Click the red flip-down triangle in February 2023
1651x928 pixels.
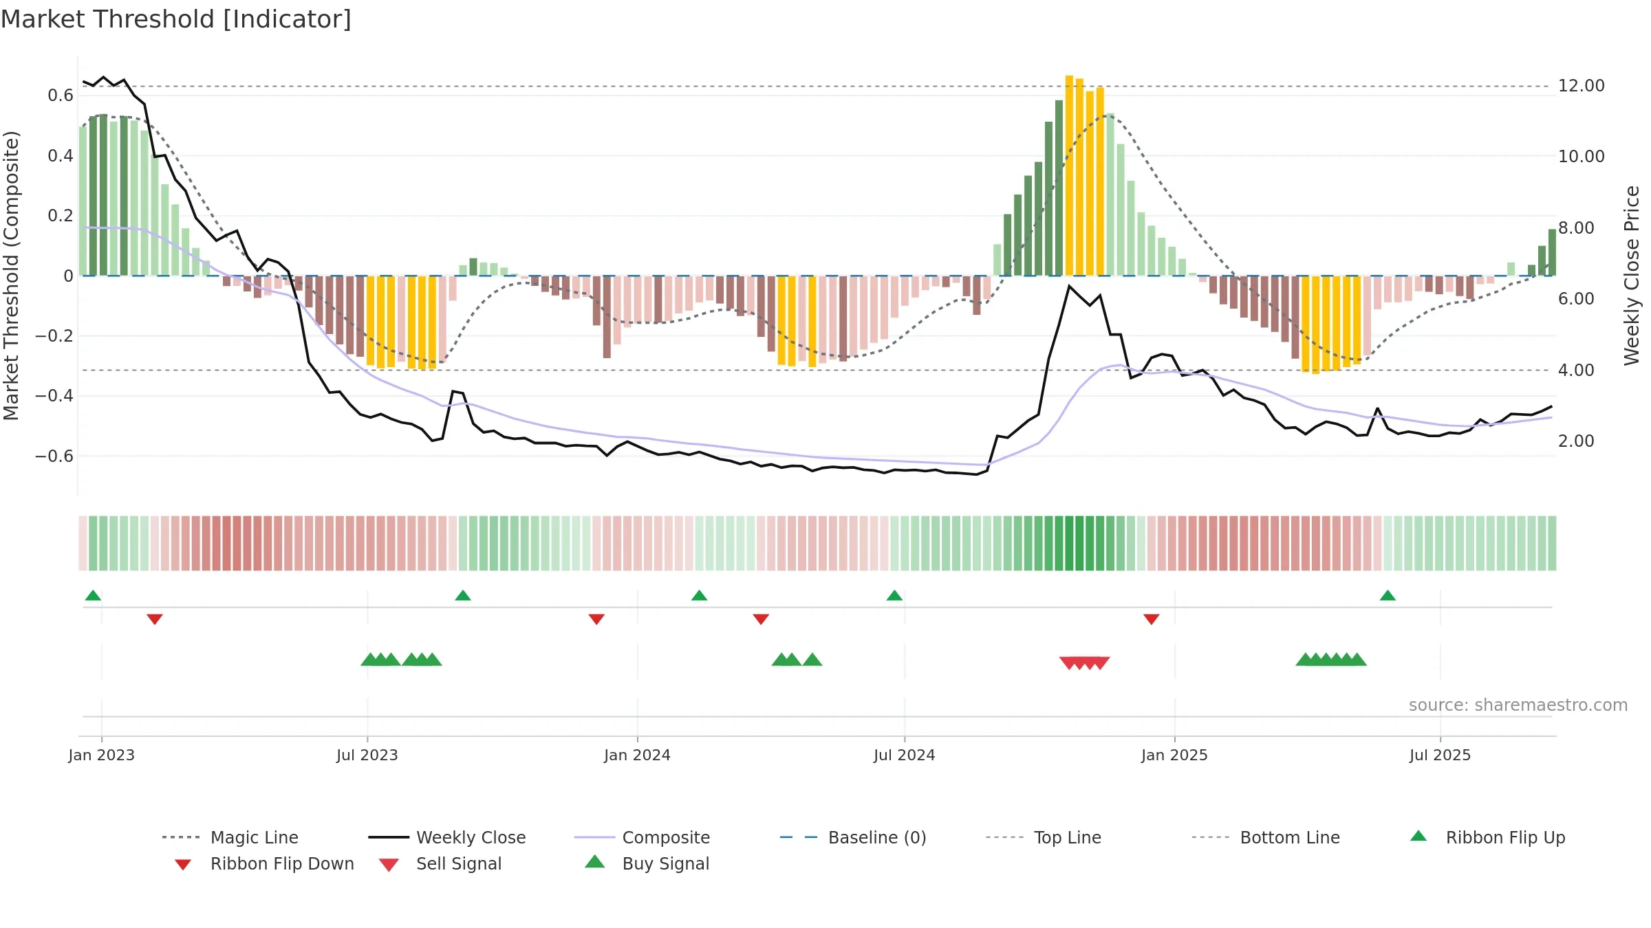pyautogui.click(x=155, y=619)
